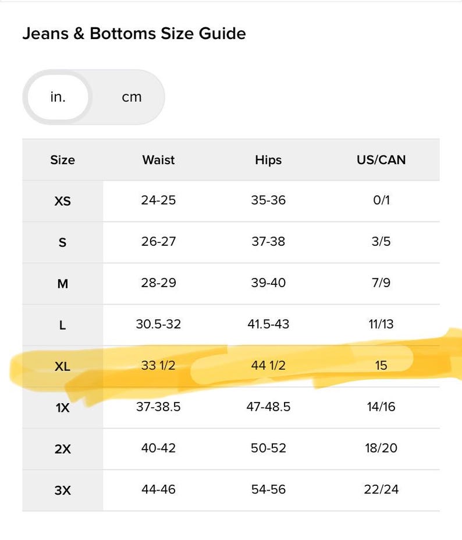Click the US/CAN value 15
Screen dimensions: 462x540
click(x=381, y=365)
